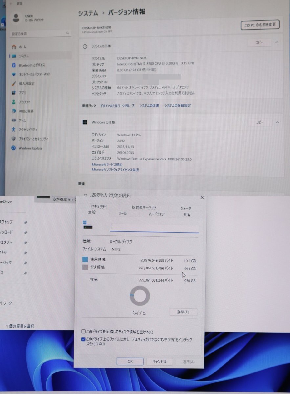Click pin icon next to ミュージック
The image size is (290, 394).
click(x=25, y=263)
